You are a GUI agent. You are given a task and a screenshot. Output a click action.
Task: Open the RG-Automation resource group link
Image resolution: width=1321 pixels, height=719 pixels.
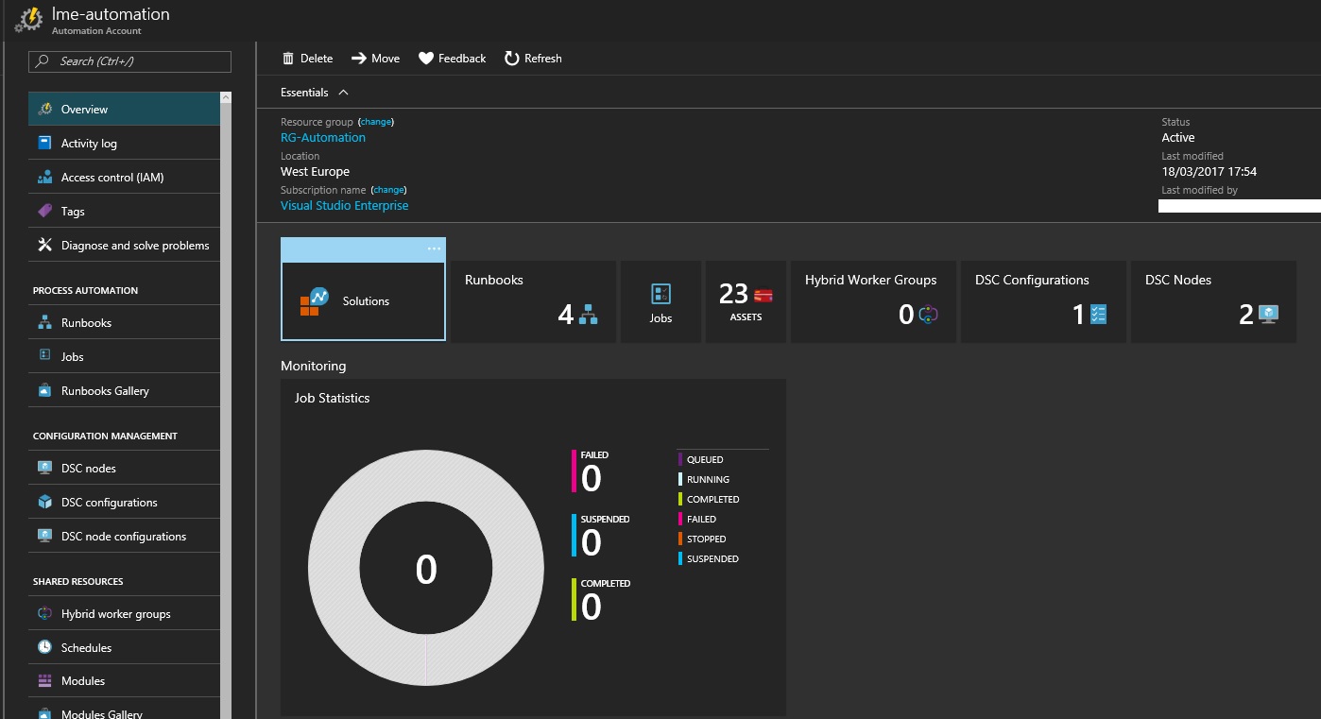coord(323,138)
